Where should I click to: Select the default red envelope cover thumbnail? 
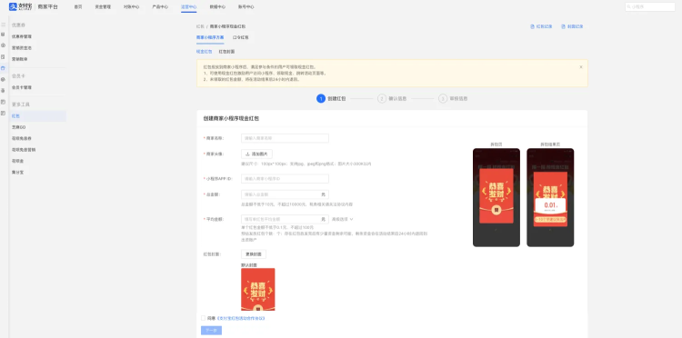[x=258, y=289]
